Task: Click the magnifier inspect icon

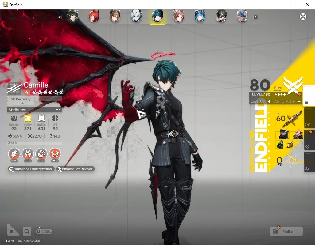Action: coord(27,232)
